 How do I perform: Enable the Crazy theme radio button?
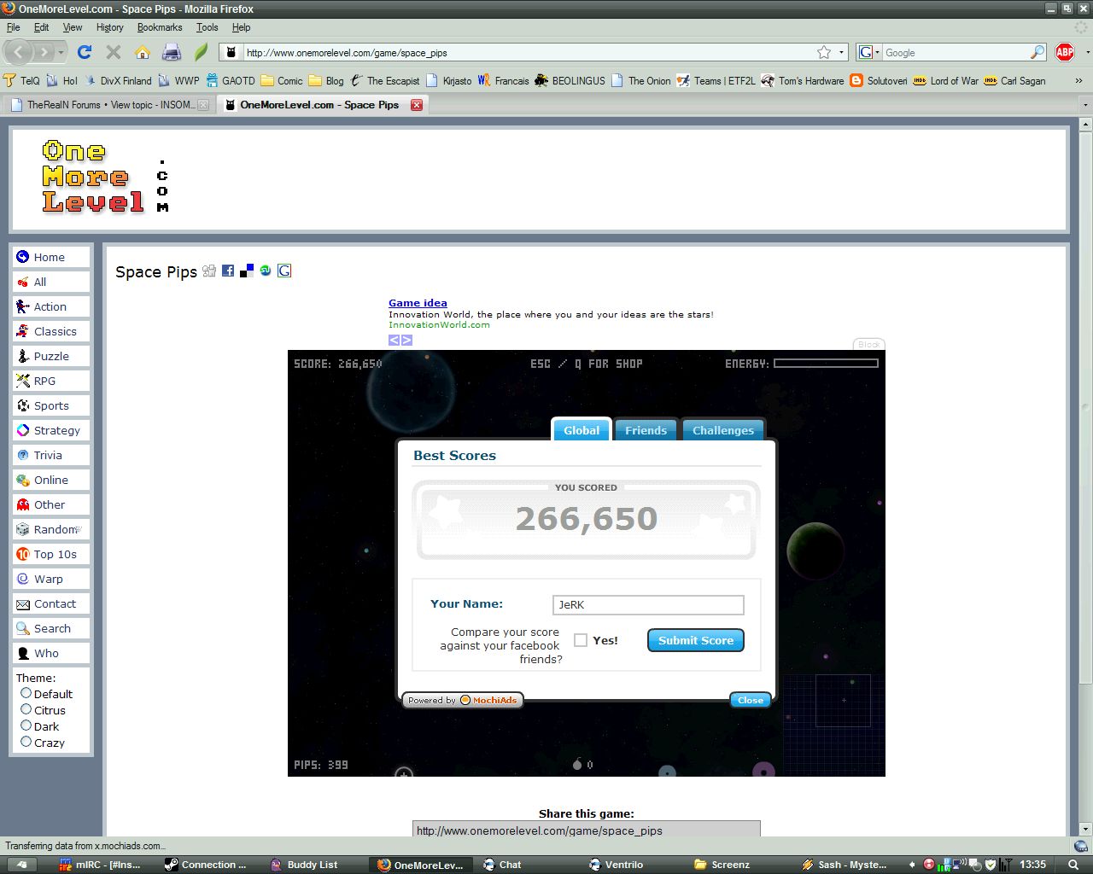(26, 742)
